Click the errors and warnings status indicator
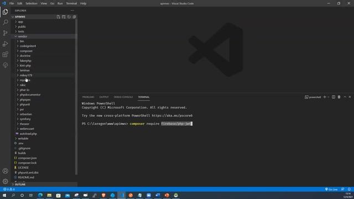The height and width of the screenshot is (199, 354). pos(9,189)
